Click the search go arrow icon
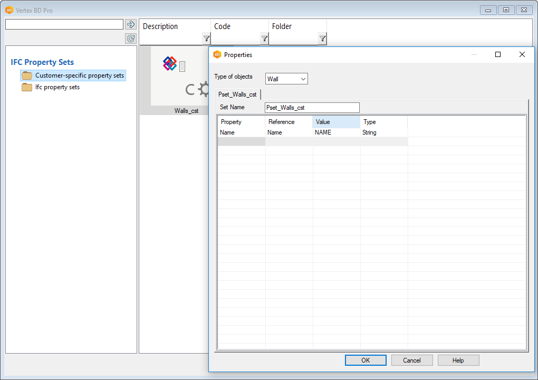Image resolution: width=538 pixels, height=380 pixels. [x=131, y=24]
